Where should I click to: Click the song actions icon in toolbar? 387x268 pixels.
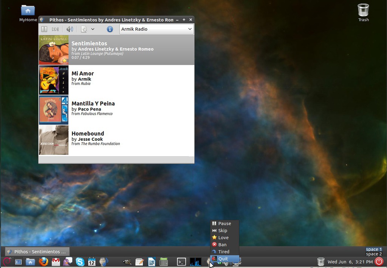coord(84,29)
